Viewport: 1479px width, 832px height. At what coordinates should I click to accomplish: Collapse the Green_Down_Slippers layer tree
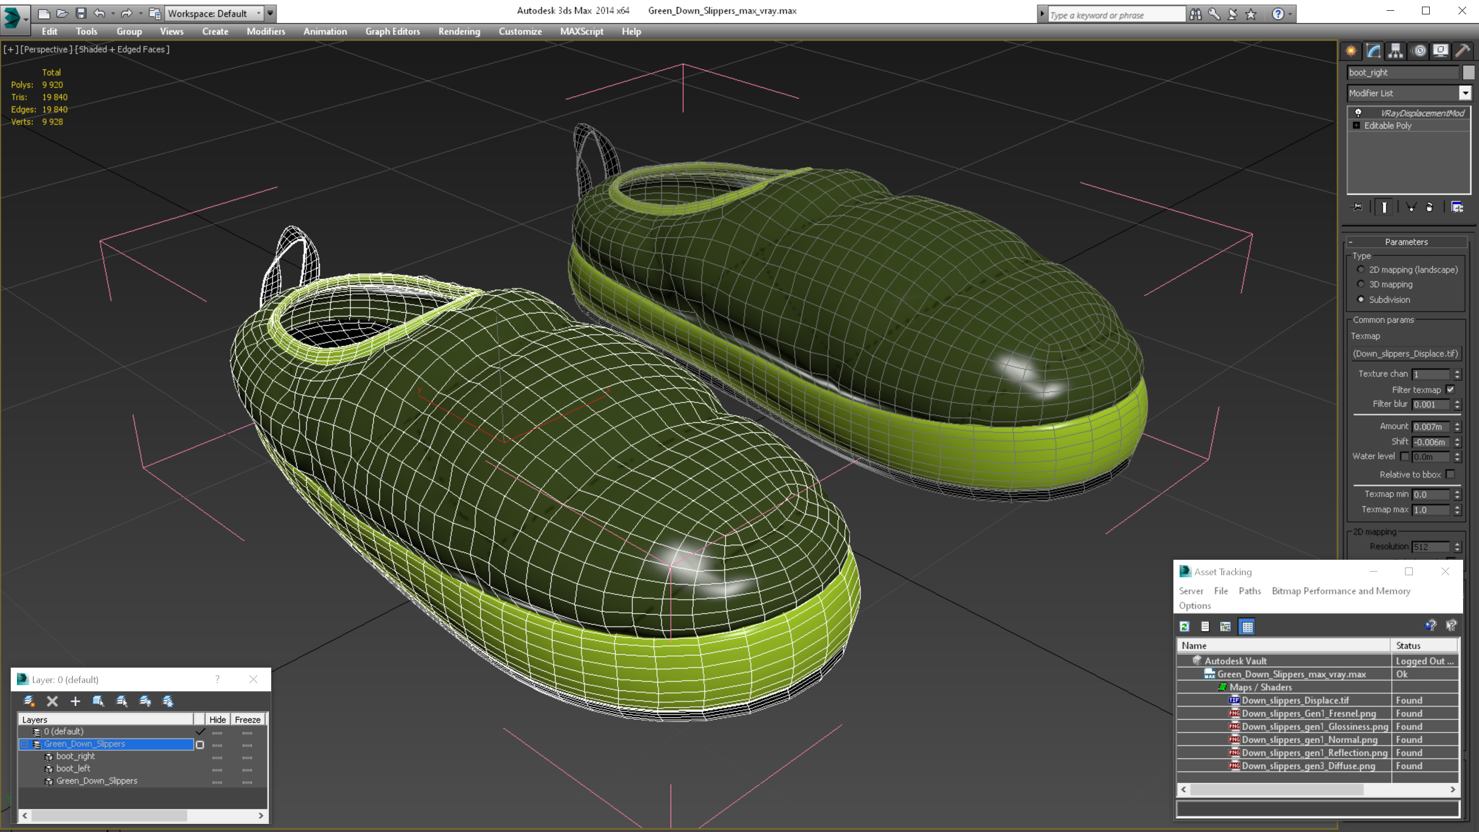[x=25, y=744]
